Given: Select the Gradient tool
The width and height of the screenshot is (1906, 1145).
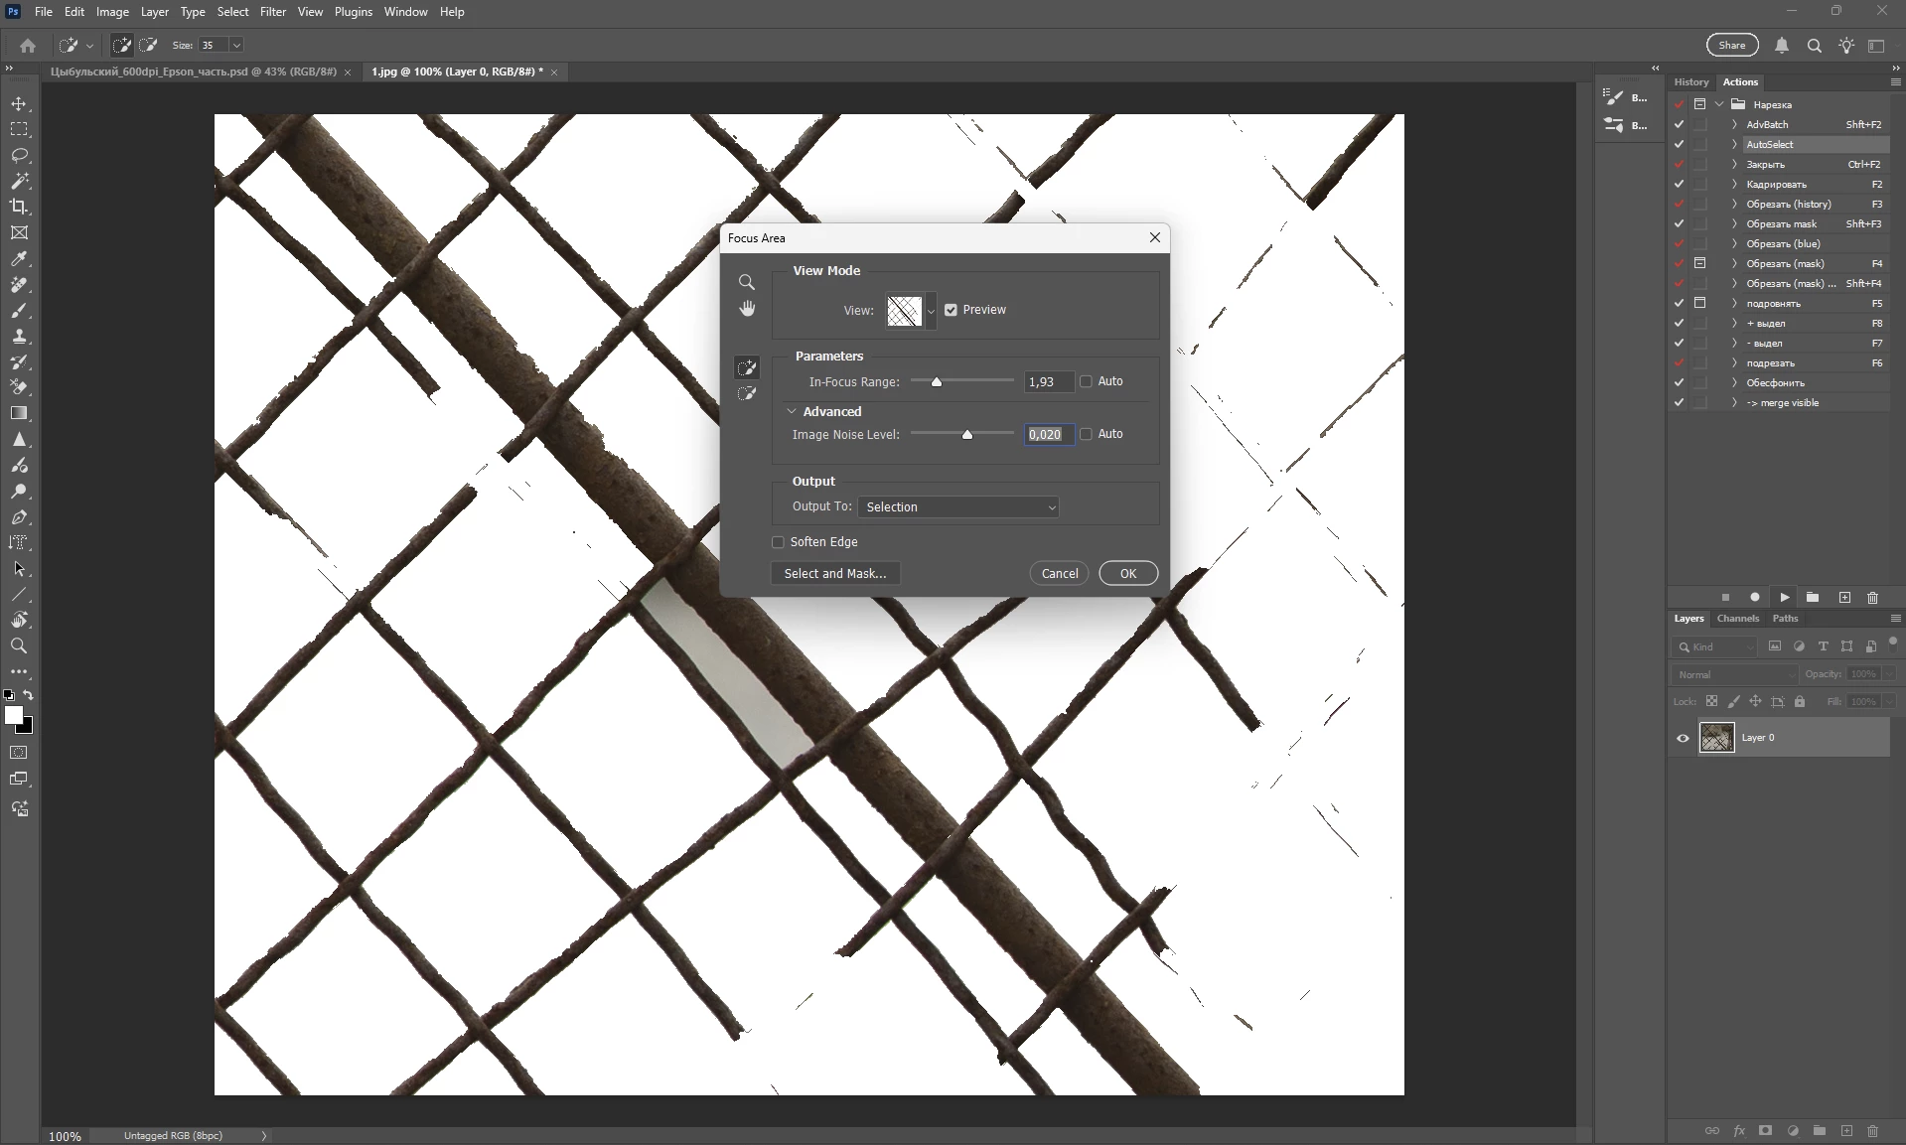Looking at the screenshot, I should [x=19, y=413].
